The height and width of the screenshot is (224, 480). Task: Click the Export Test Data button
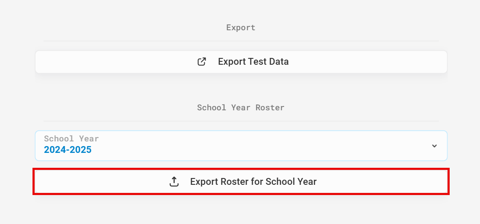click(x=241, y=62)
